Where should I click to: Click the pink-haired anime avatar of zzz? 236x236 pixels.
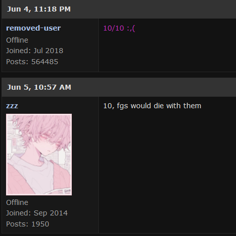click(39, 154)
